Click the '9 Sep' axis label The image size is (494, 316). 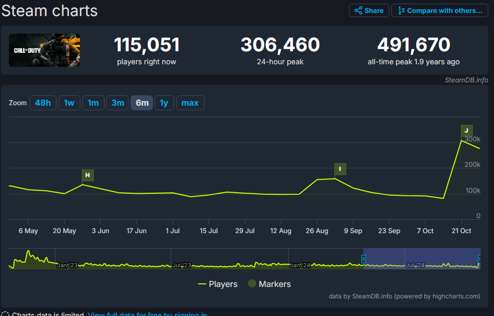tap(353, 231)
